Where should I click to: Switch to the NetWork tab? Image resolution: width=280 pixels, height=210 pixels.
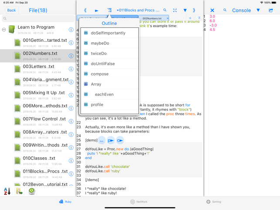click(138, 202)
